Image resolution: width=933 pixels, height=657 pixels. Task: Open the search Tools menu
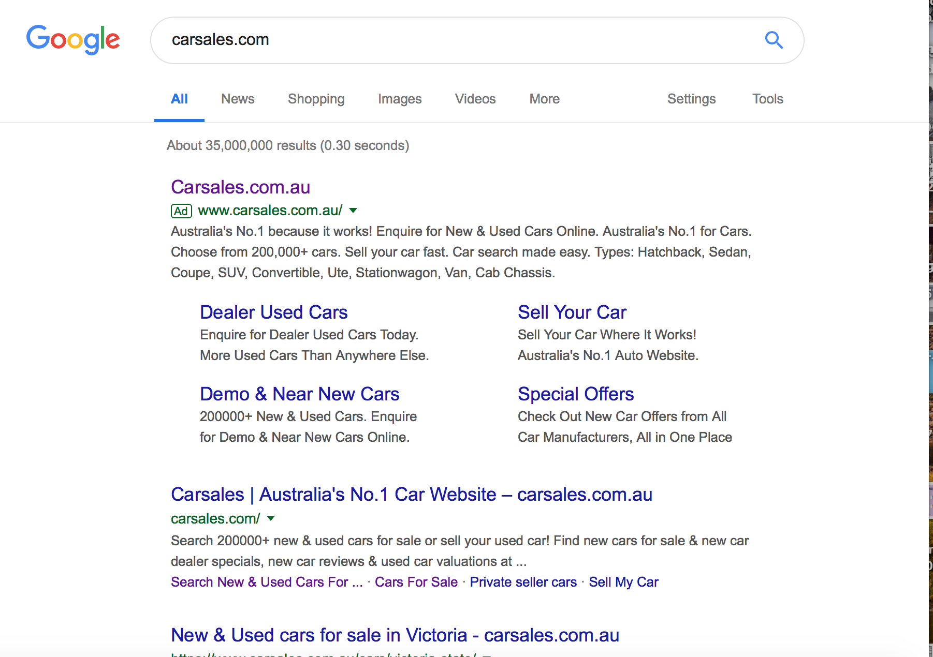pyautogui.click(x=767, y=99)
